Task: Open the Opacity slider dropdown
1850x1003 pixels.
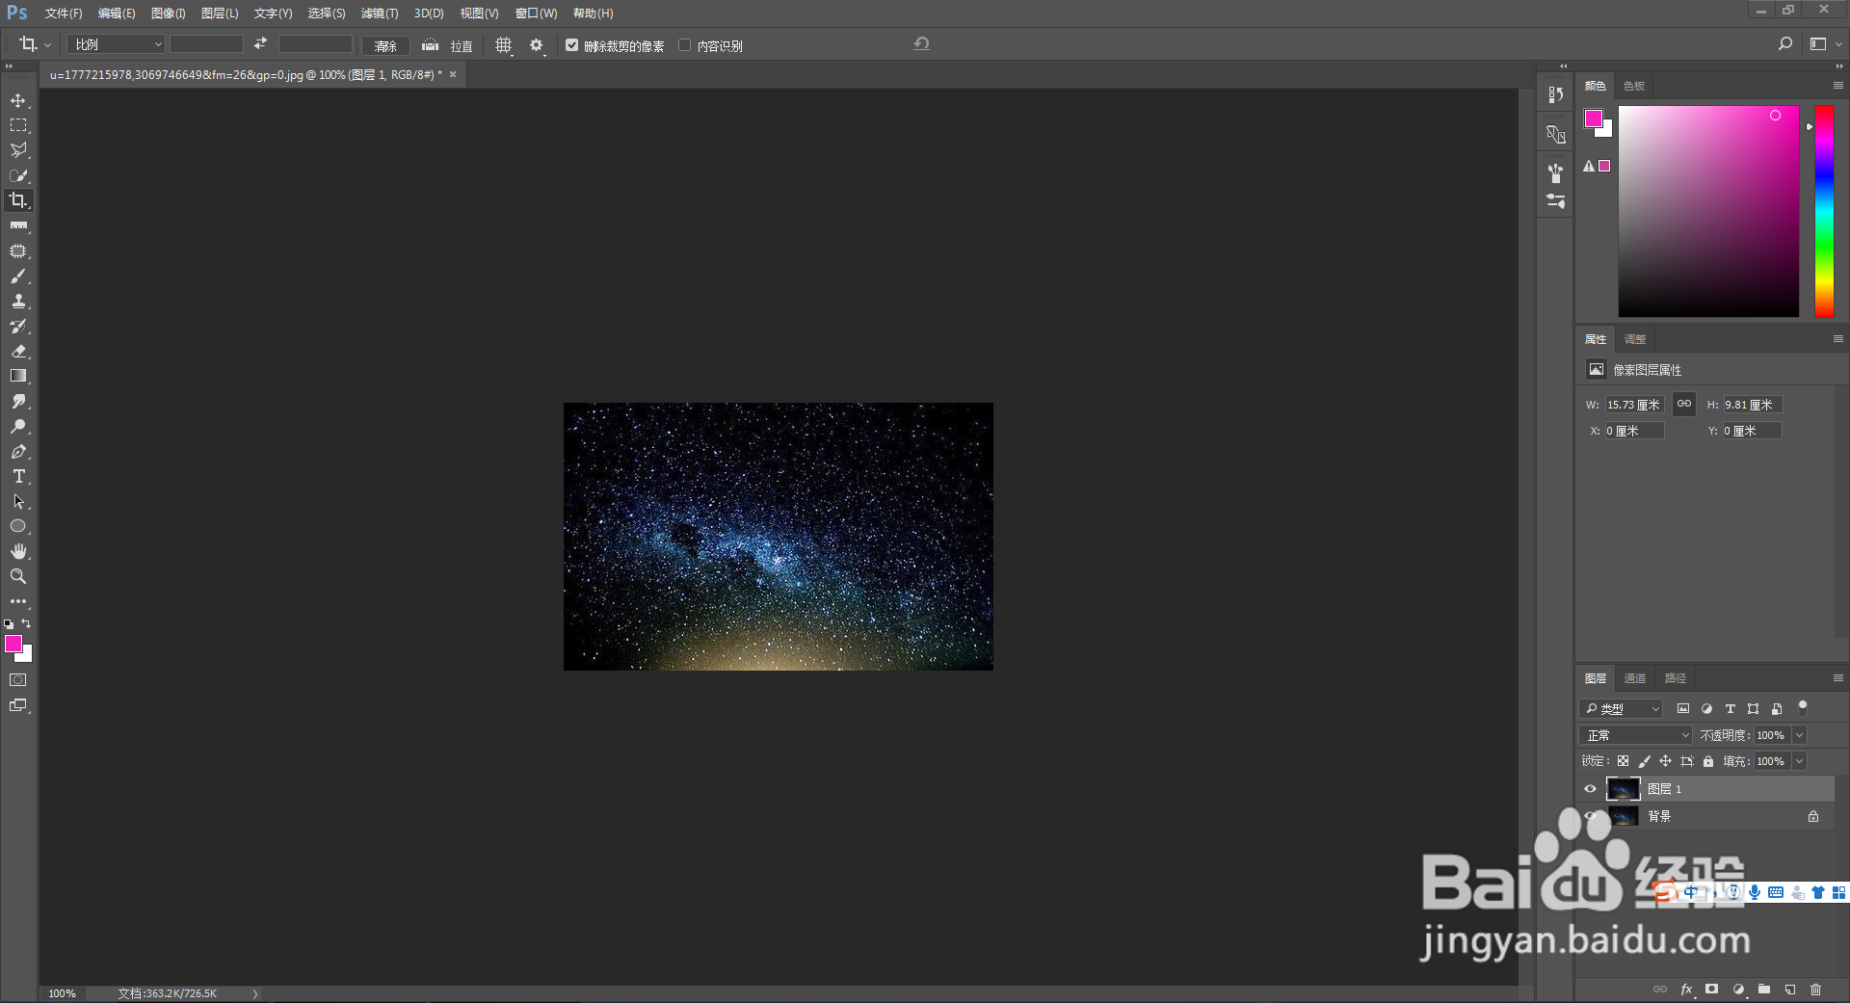Action: pos(1800,735)
